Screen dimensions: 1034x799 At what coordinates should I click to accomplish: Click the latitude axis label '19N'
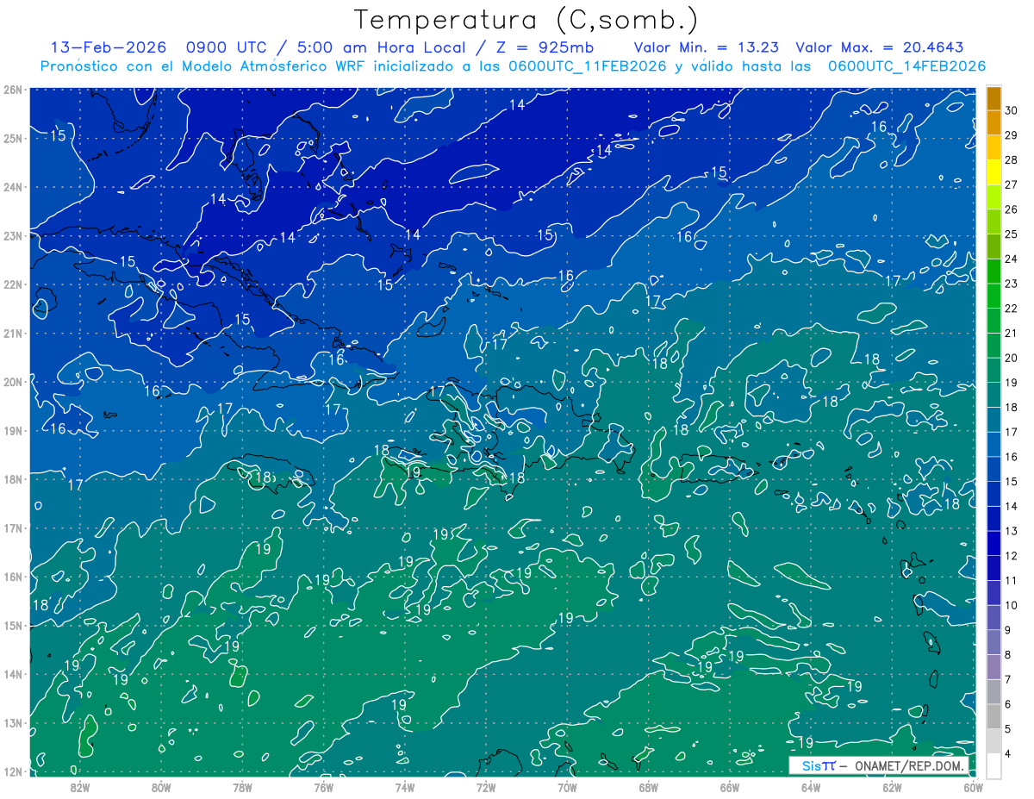tap(13, 430)
